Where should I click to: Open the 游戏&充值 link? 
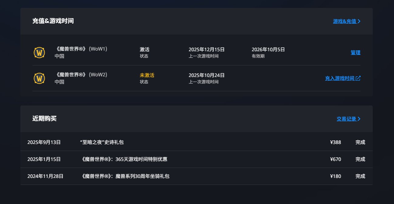pos(344,21)
